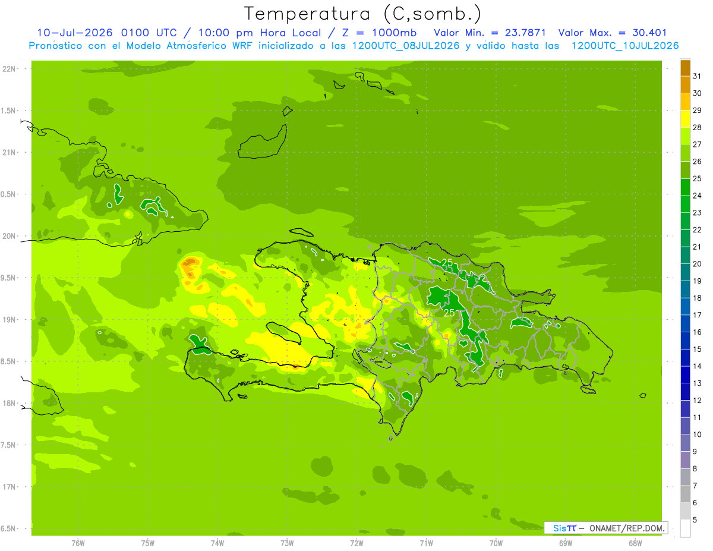Click the '74W' longitude label
This screenshot has height=551, width=713.
(217, 543)
